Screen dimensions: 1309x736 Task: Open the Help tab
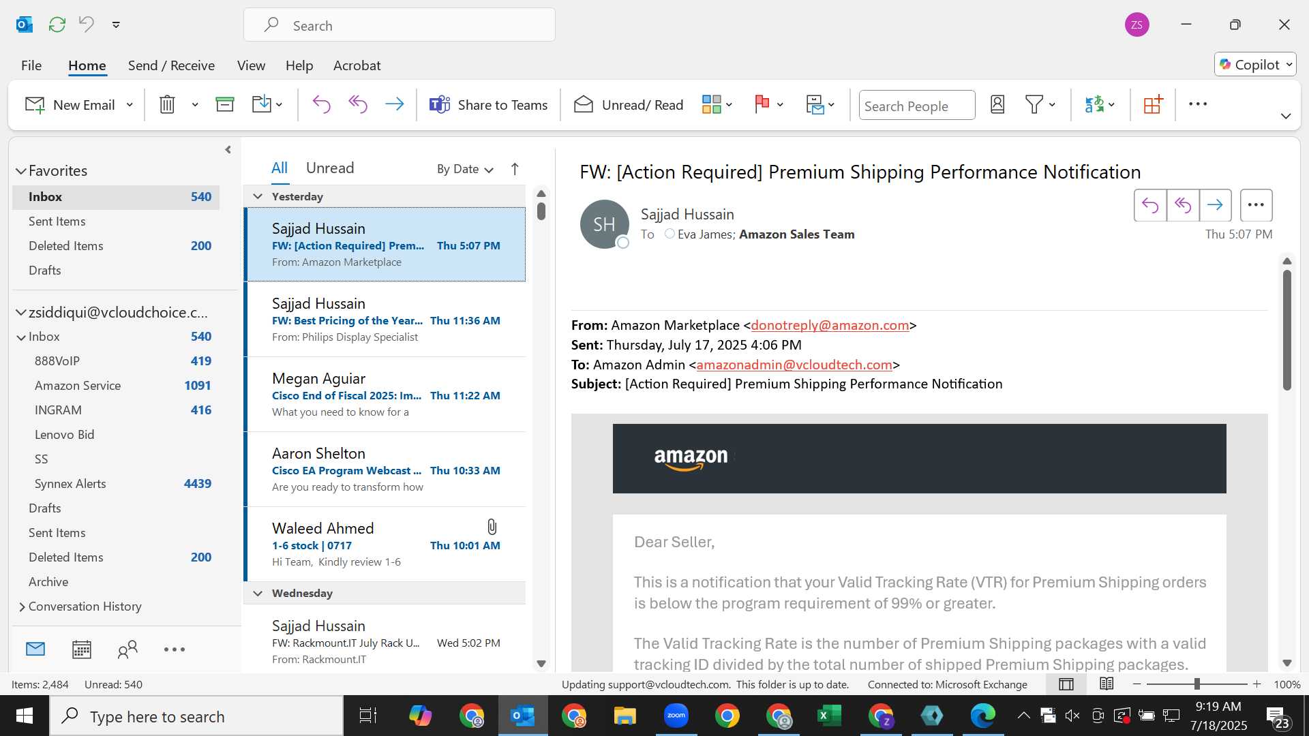pos(299,65)
